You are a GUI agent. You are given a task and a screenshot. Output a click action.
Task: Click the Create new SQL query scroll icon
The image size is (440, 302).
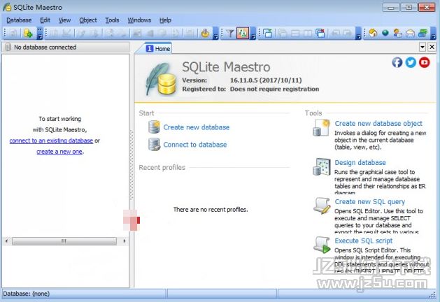point(322,206)
